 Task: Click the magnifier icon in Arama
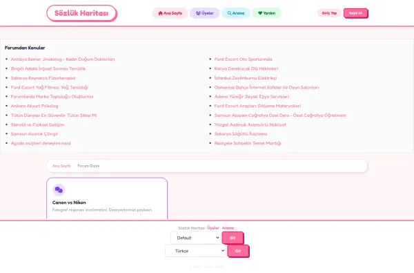pos(230,13)
